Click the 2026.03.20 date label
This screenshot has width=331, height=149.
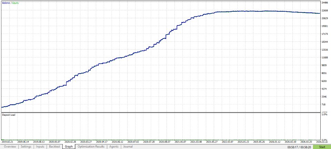click(307, 142)
